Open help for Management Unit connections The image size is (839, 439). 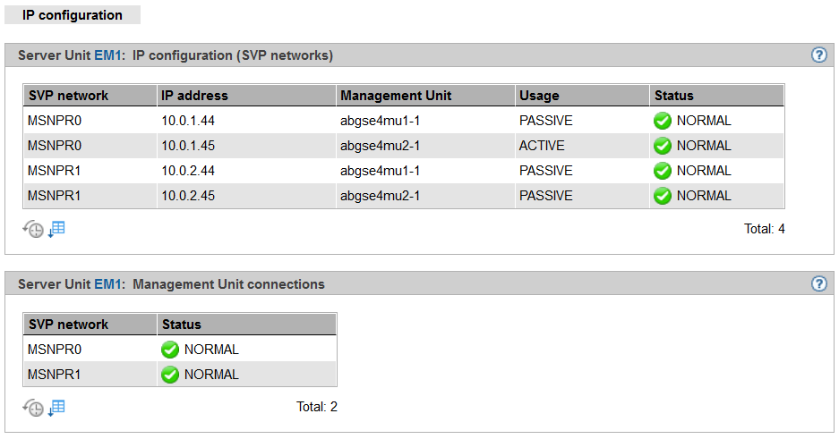coord(818,284)
